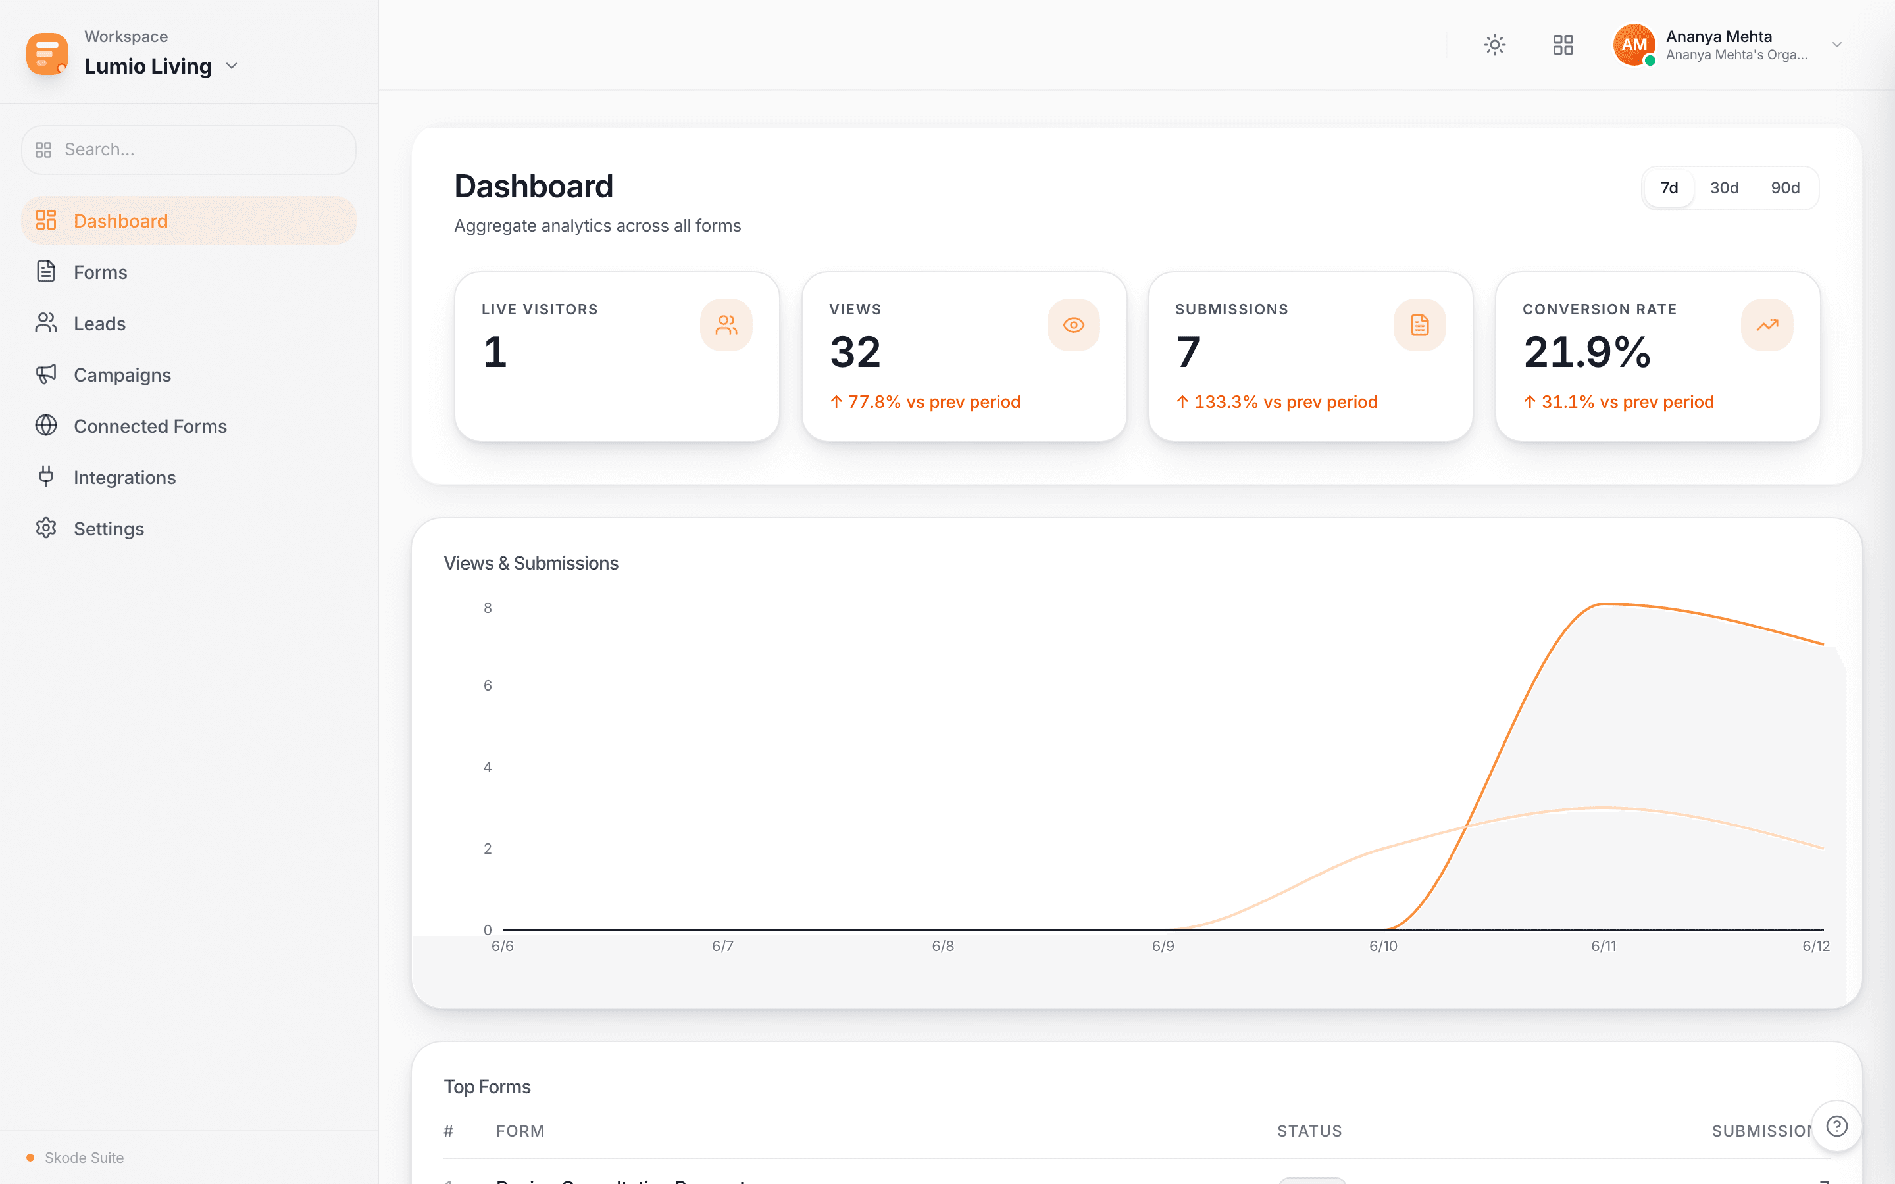
Task: Click the 133.3% vs prev period text
Action: point(1276,402)
